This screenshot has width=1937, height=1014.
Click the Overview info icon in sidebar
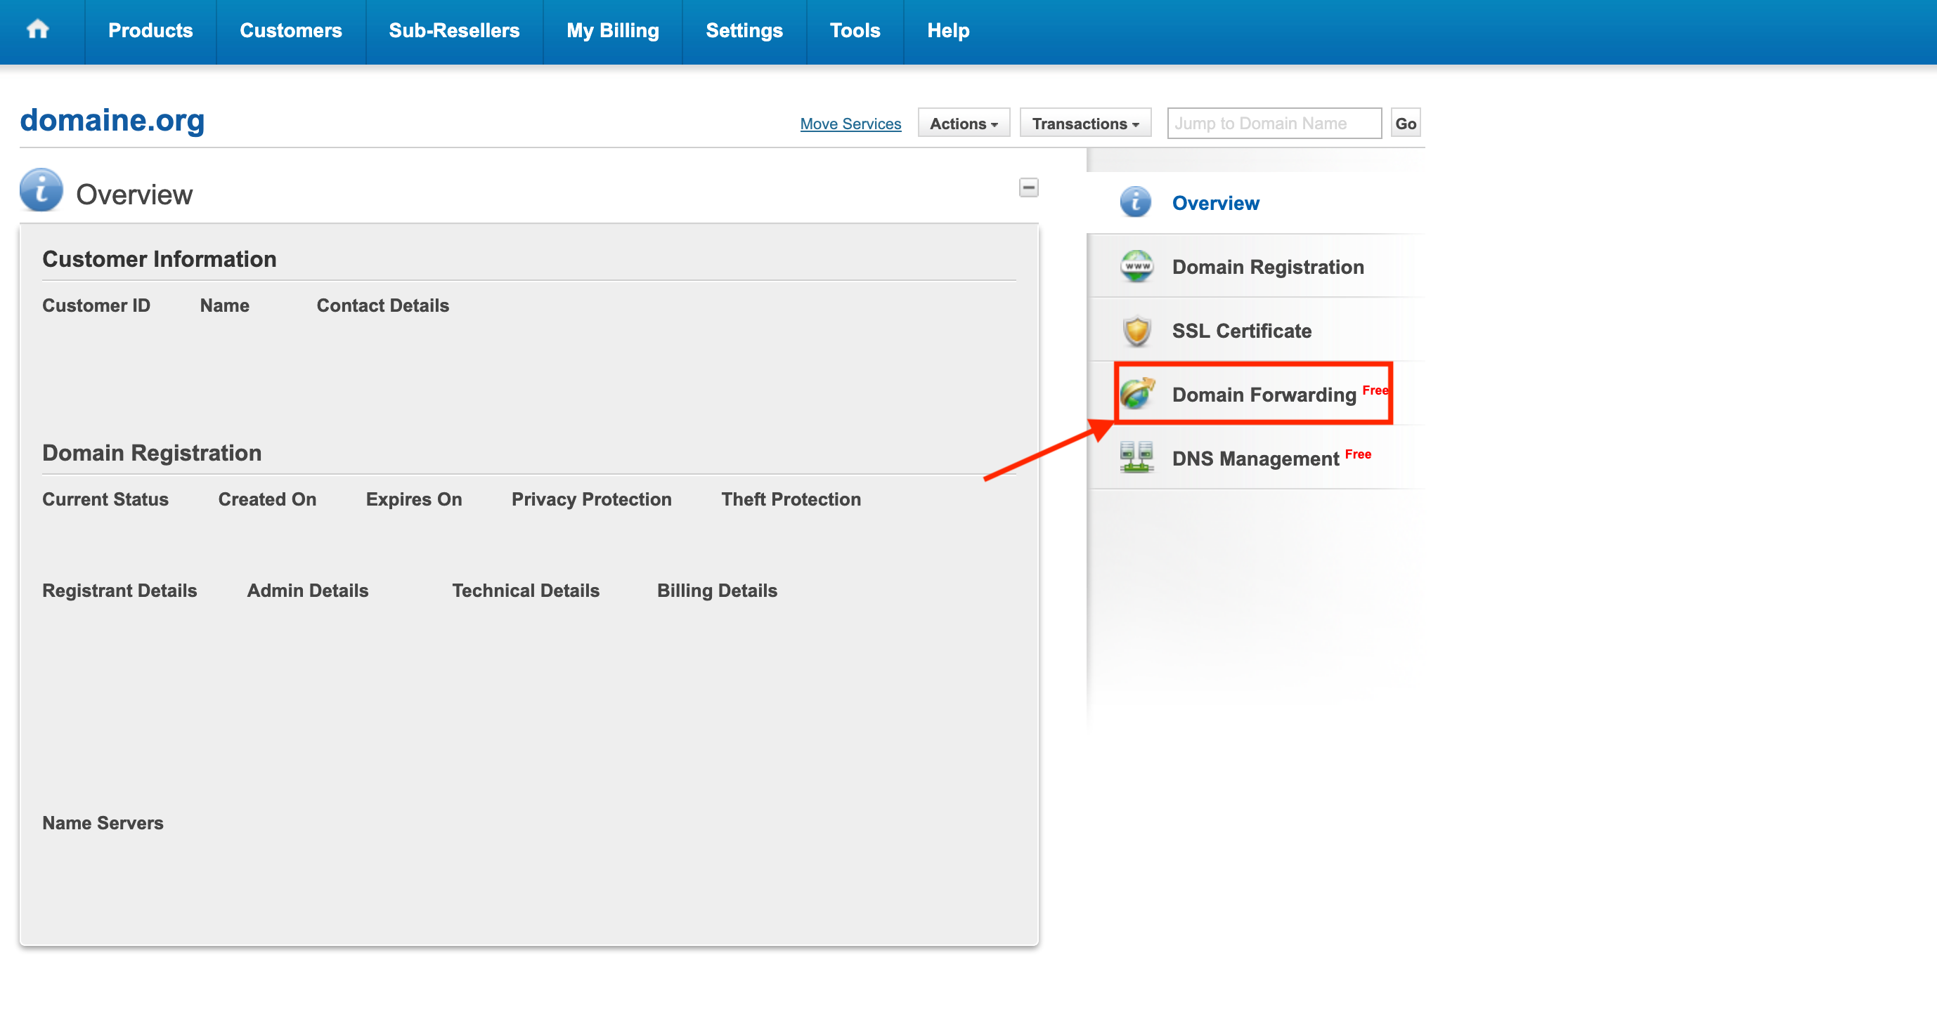(x=1136, y=203)
